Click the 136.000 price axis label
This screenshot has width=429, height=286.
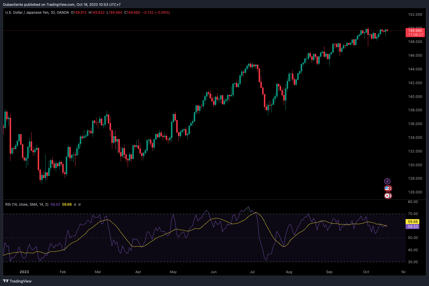[x=415, y=124]
